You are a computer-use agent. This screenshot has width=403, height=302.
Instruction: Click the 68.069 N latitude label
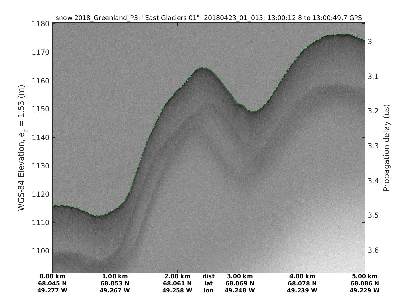(240, 283)
